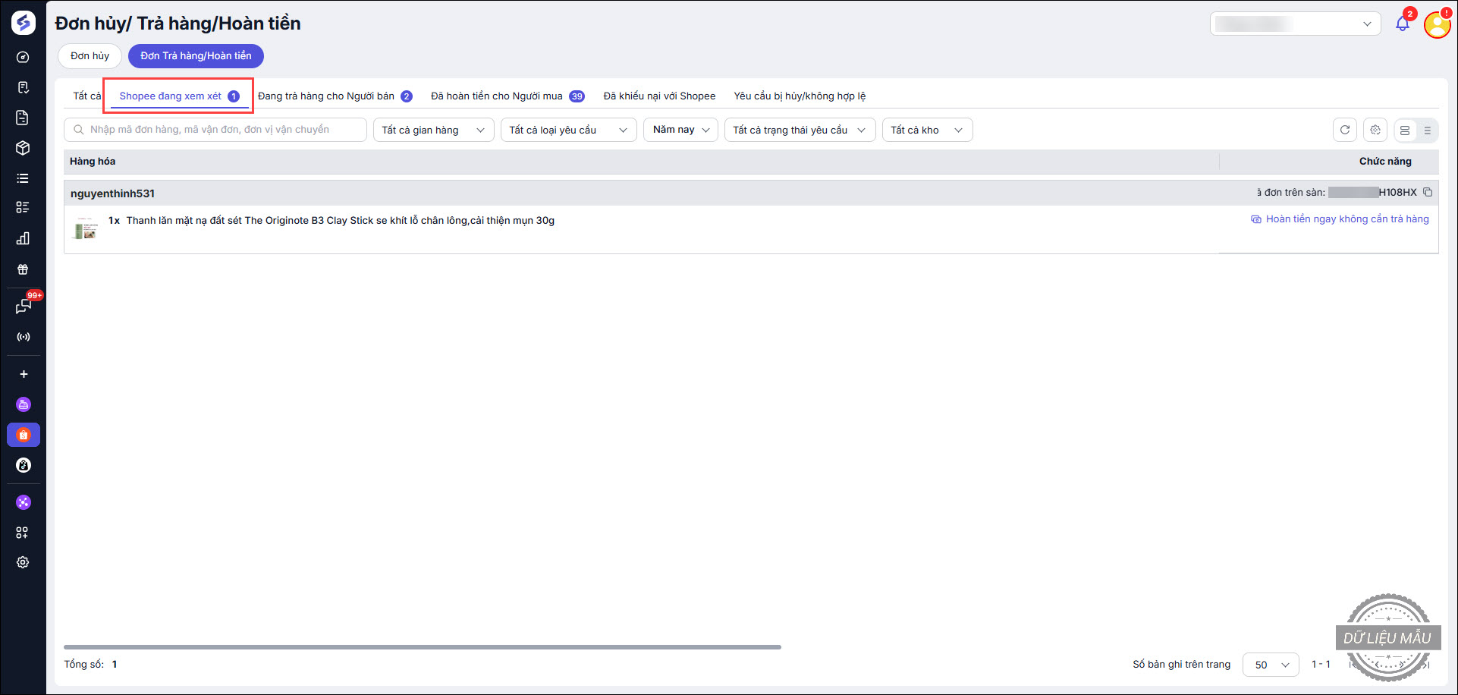Open the dashboard gauge icon in sidebar
Viewport: 1458px width, 695px height.
tap(23, 57)
